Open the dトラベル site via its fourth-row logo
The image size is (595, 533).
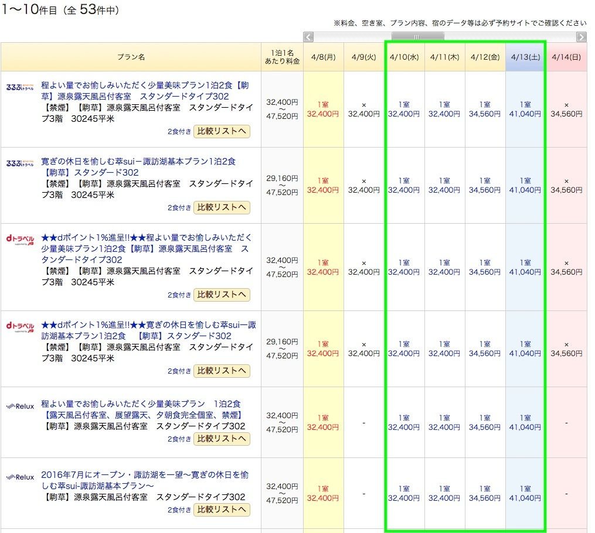point(19,325)
